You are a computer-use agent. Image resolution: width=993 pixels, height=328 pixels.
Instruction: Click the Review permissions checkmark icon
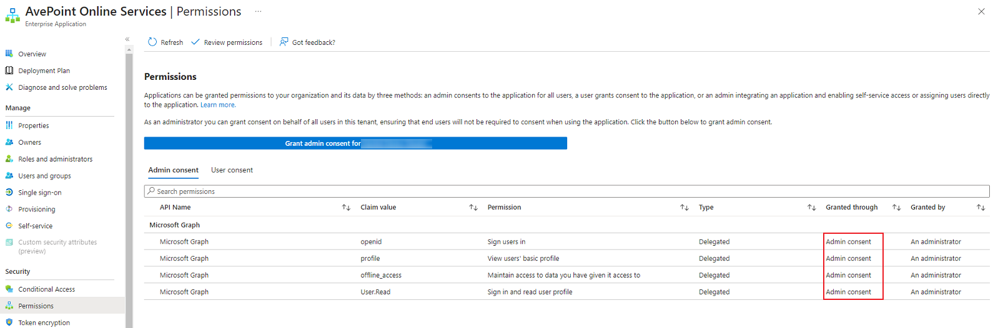195,42
